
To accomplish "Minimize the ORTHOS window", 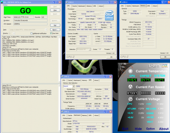I will coord(54,2).
